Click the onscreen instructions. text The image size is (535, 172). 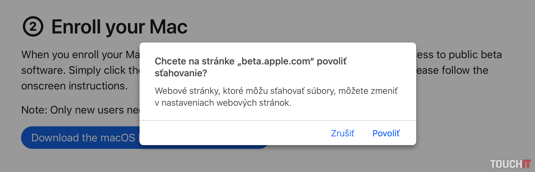pos(74,86)
